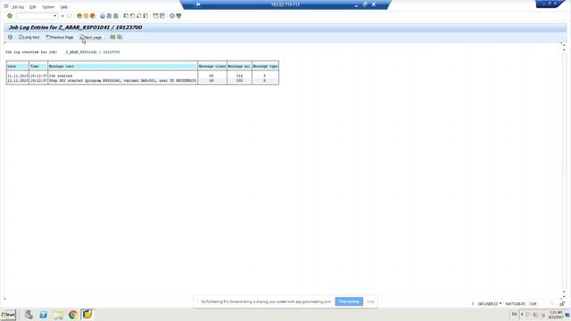Click the Print icon in standard toolbar
The image size is (571, 321).
pos(103,16)
